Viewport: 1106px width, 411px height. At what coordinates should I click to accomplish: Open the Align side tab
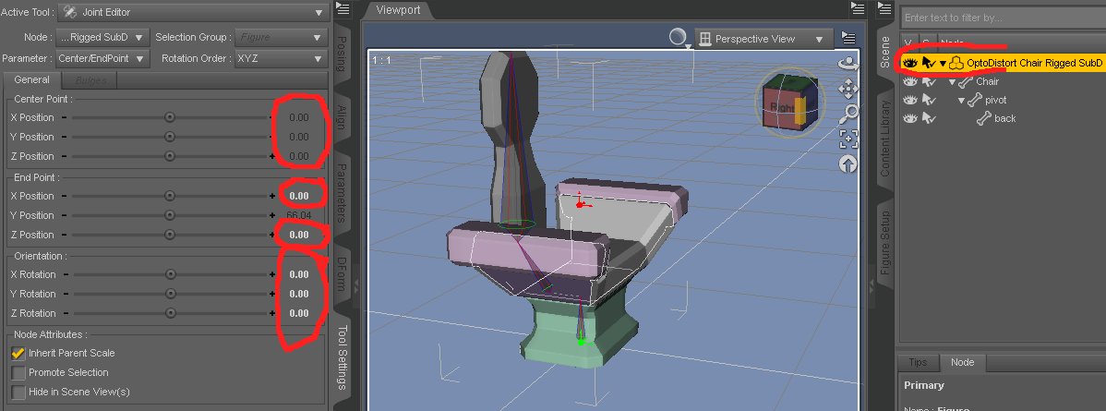[x=343, y=117]
